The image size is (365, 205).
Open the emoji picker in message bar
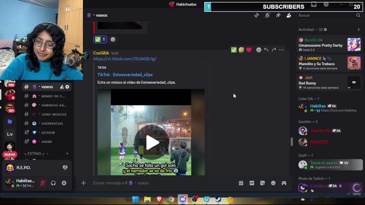[x=273, y=183]
